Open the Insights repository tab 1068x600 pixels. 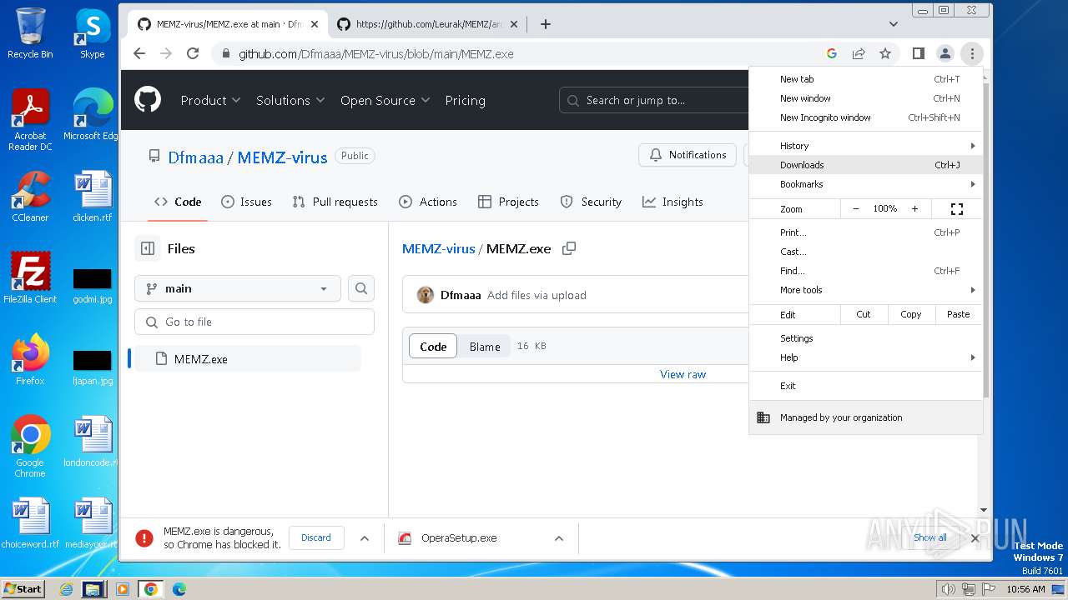click(673, 202)
